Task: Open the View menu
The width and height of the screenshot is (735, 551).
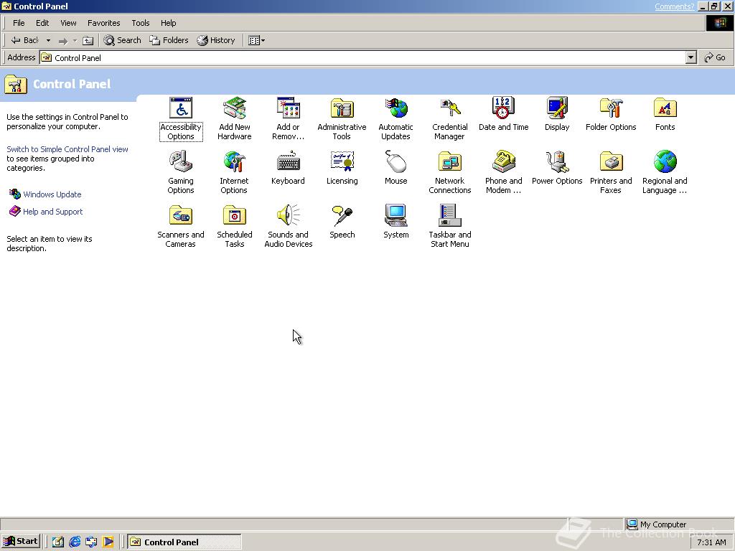Action: [x=68, y=23]
